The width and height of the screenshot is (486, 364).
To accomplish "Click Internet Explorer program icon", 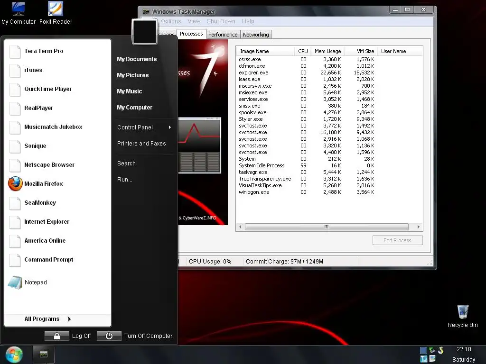I will (x=15, y=222).
